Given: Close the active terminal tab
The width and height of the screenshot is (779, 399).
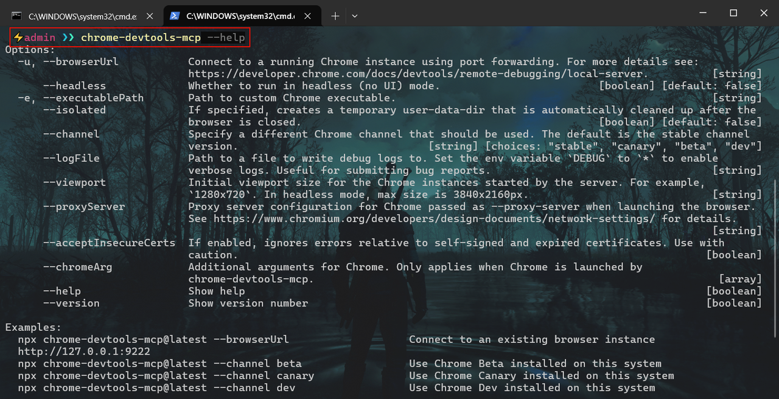Looking at the screenshot, I should (309, 16).
